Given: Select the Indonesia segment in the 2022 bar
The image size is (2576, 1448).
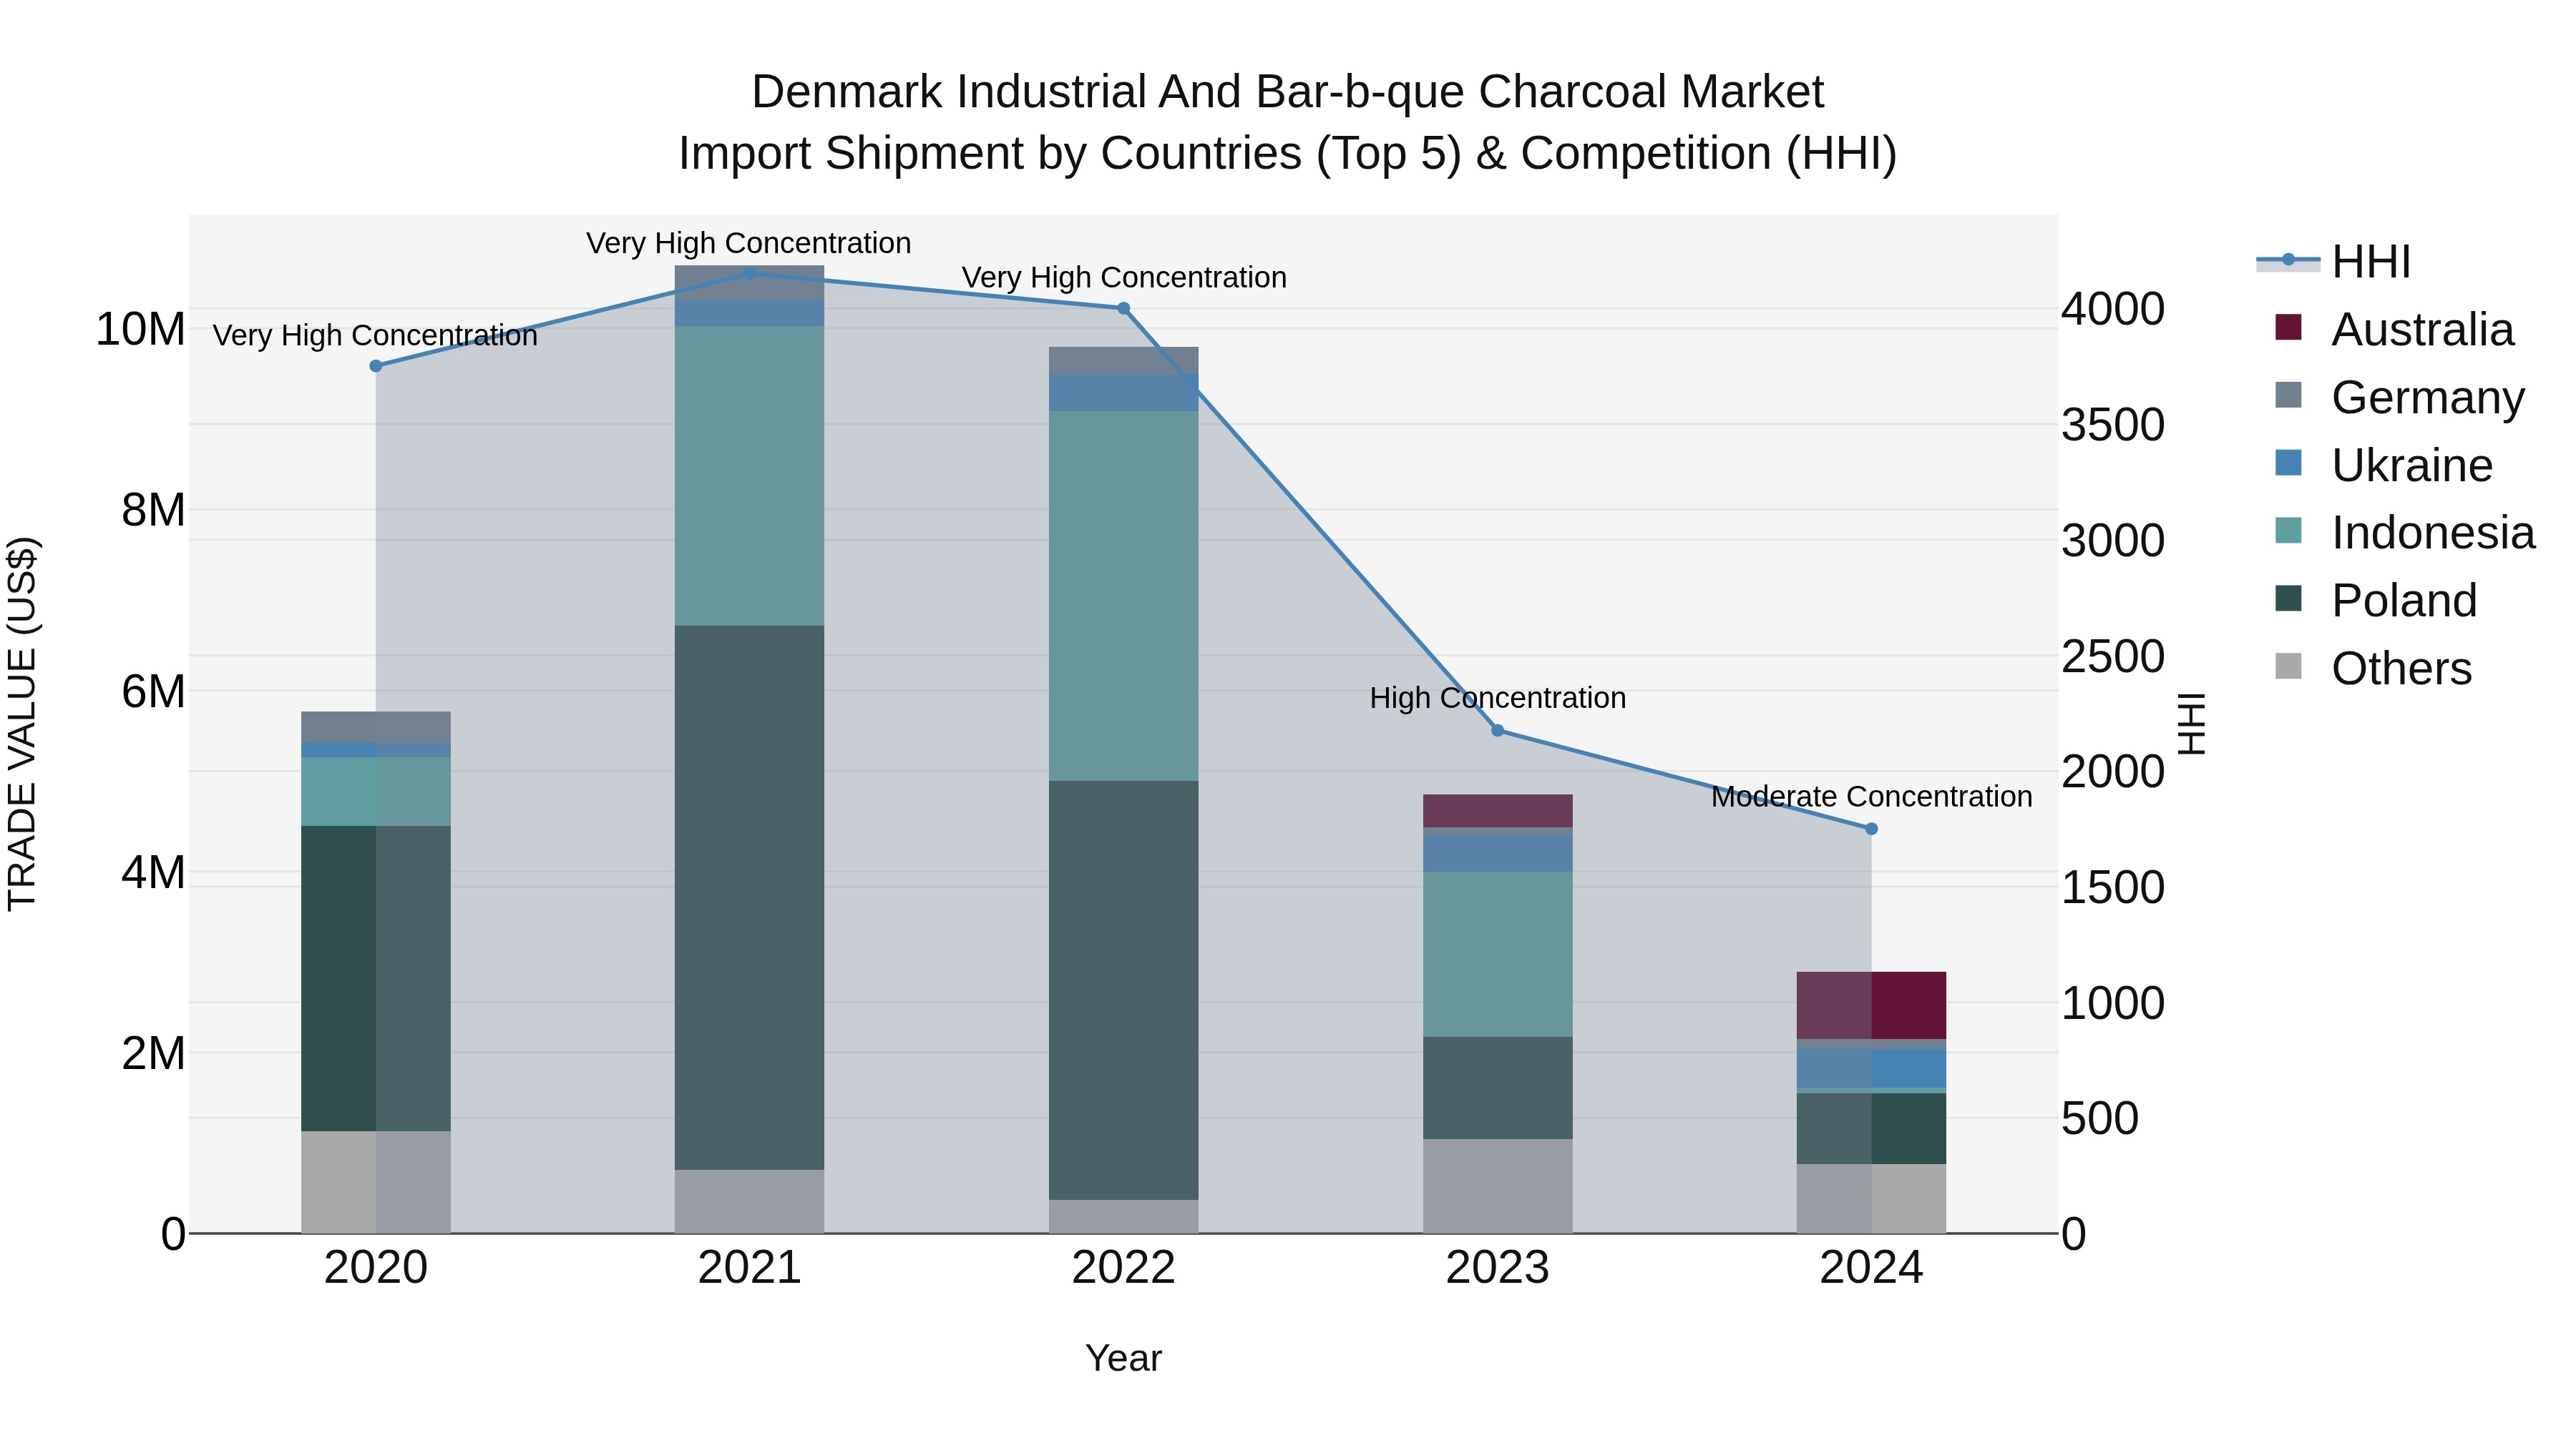Looking at the screenshot, I should click(1123, 596).
